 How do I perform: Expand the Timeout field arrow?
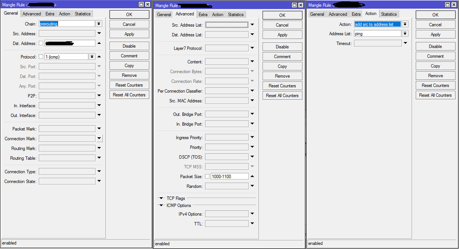[x=405, y=43]
